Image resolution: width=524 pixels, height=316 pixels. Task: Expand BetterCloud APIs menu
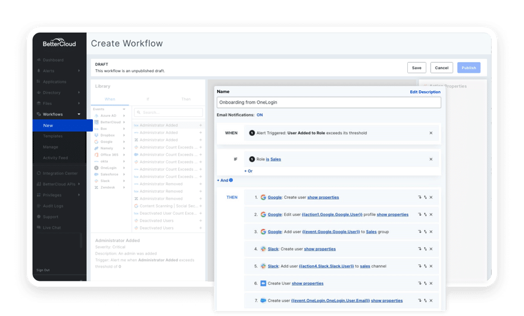(79, 184)
